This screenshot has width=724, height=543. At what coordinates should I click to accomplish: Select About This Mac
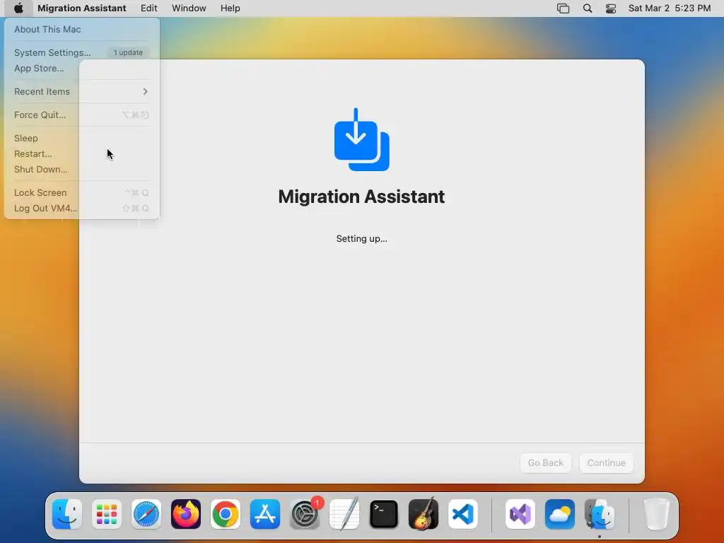point(82,29)
